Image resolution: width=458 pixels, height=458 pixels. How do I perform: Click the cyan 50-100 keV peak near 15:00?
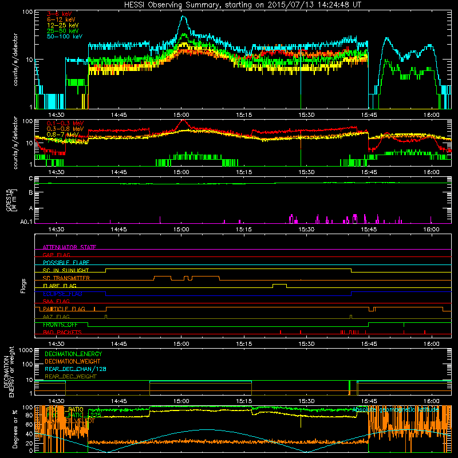point(183,18)
